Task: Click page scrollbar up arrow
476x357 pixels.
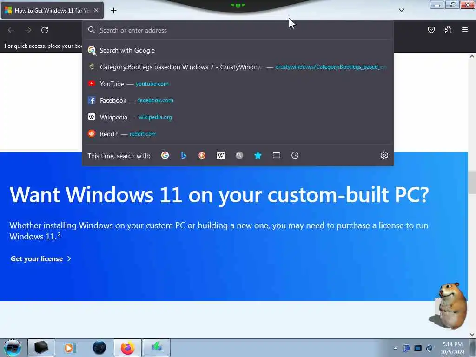Action: [x=472, y=56]
